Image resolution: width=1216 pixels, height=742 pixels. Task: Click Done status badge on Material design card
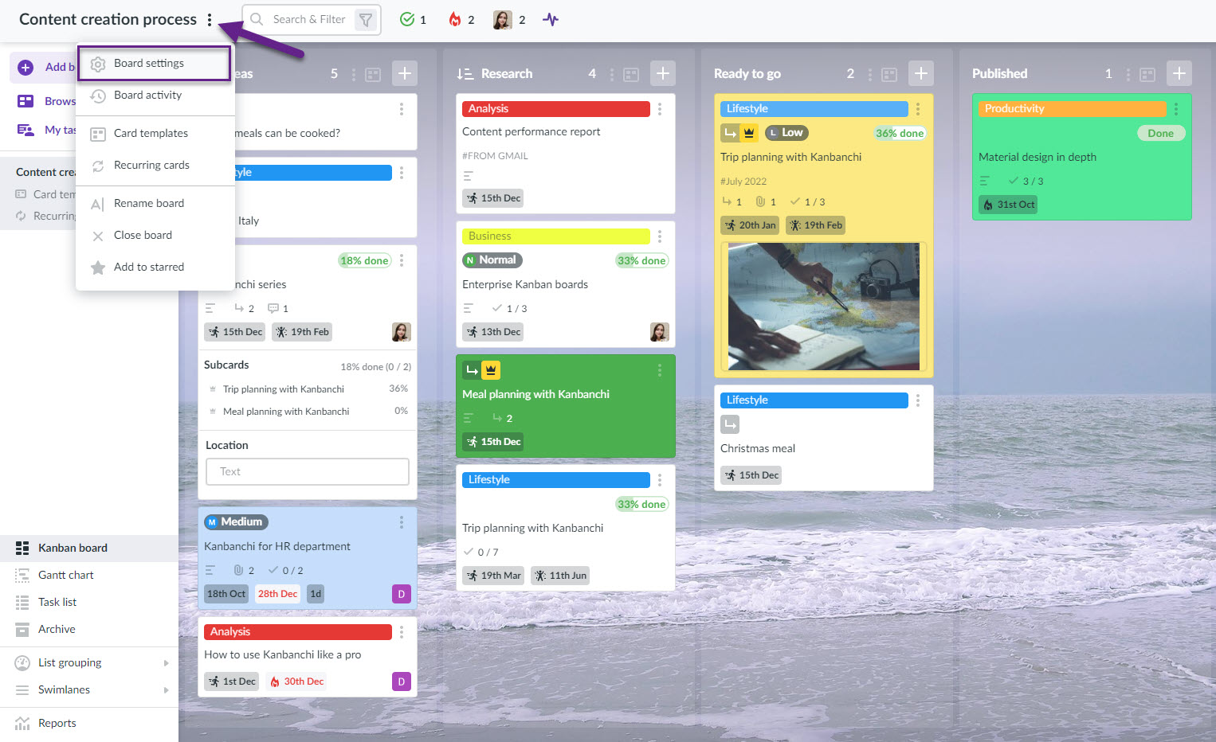[x=1161, y=133]
